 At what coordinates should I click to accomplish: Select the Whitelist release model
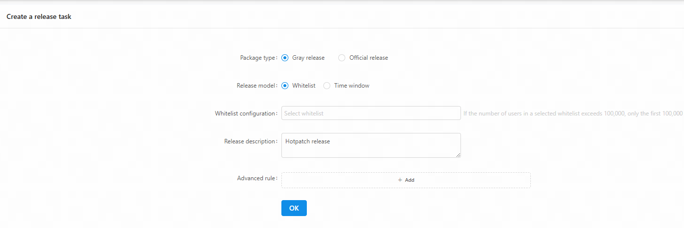click(285, 86)
